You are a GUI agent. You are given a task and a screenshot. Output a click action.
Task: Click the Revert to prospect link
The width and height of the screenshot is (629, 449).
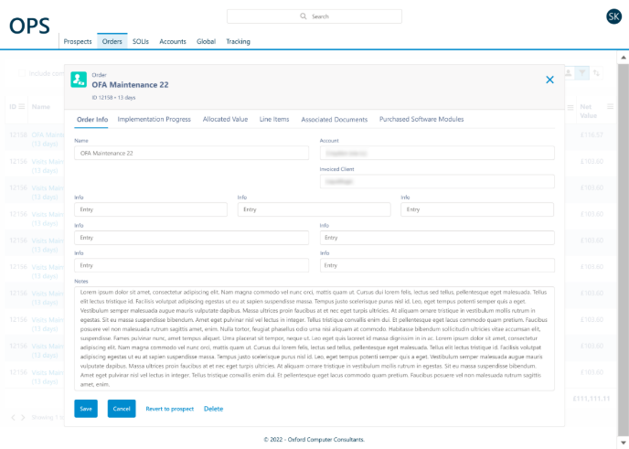(x=170, y=409)
